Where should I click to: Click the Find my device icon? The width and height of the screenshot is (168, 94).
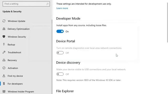click(4, 76)
